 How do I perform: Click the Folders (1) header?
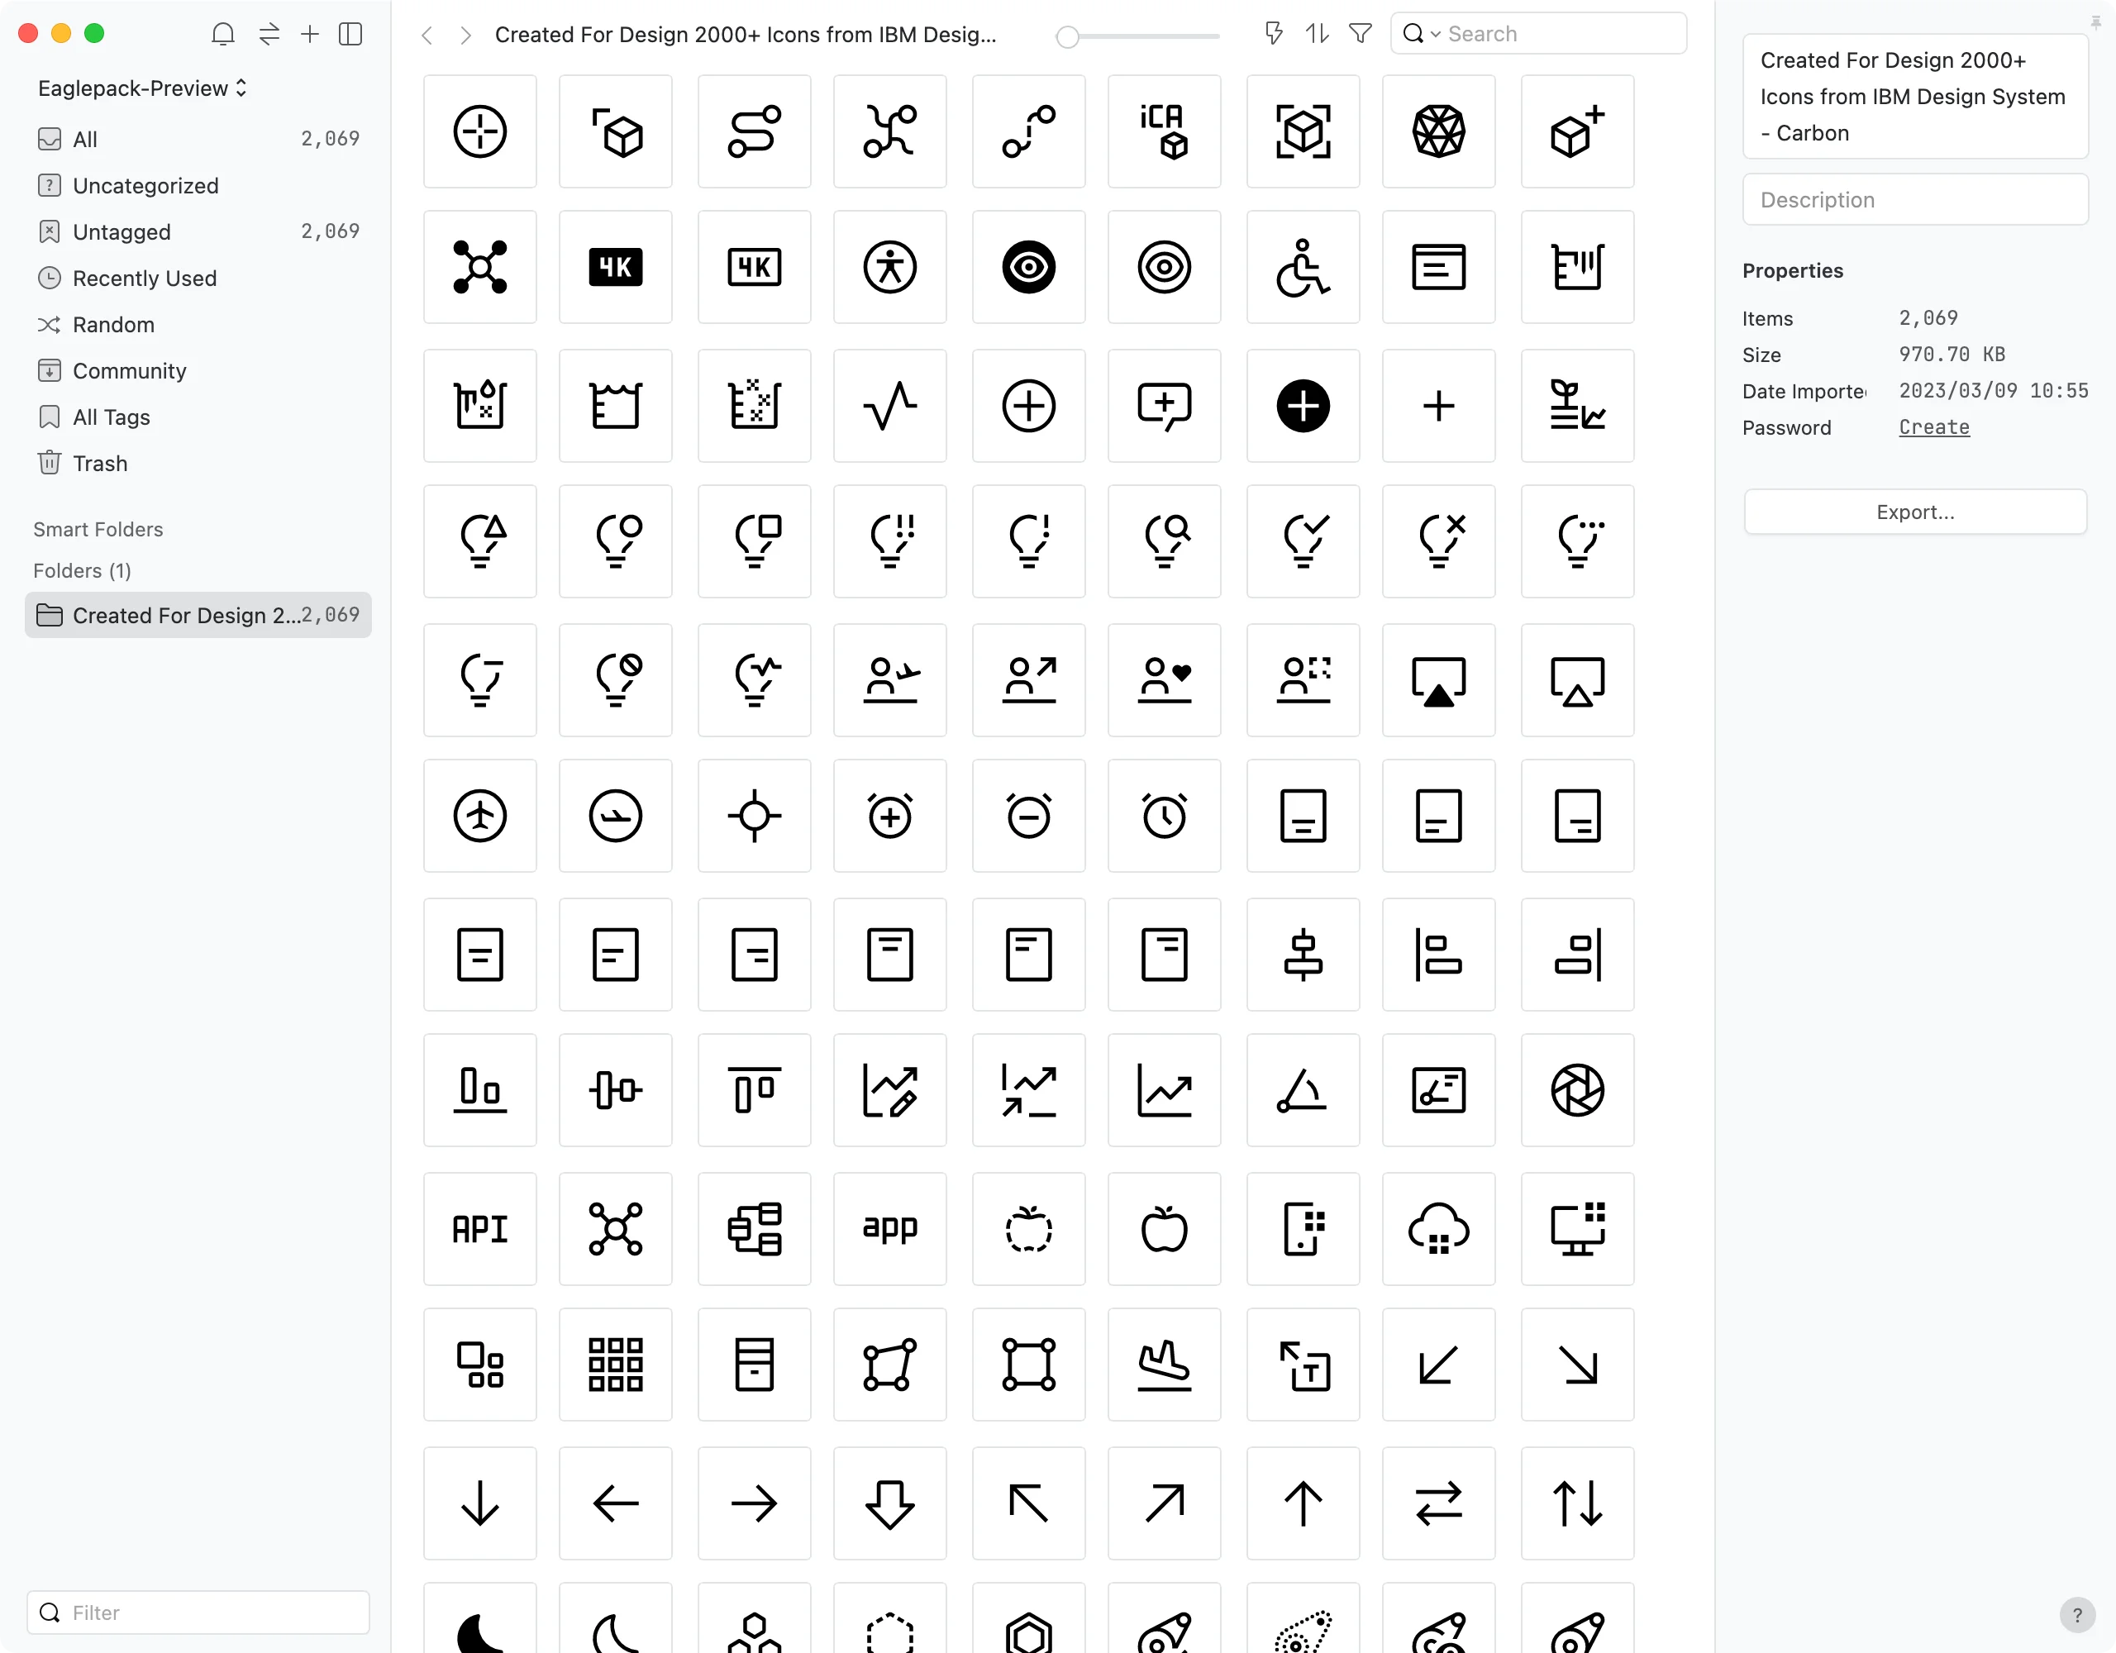click(83, 571)
